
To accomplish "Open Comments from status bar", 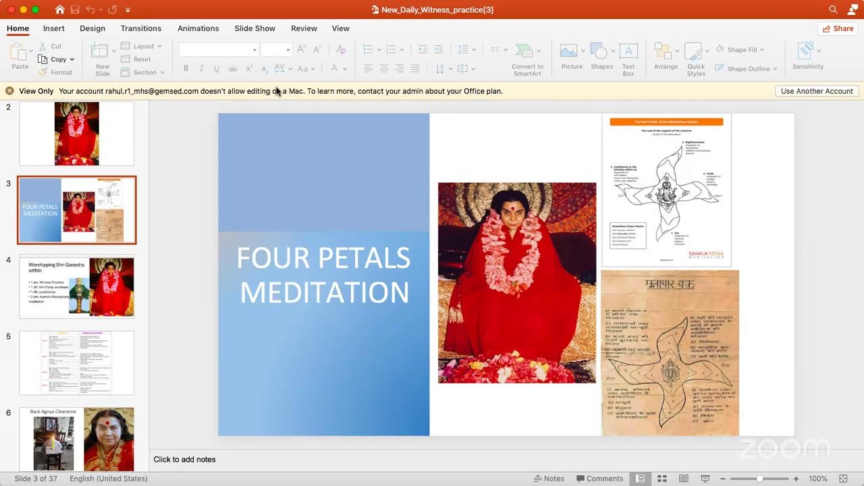I will click(599, 479).
